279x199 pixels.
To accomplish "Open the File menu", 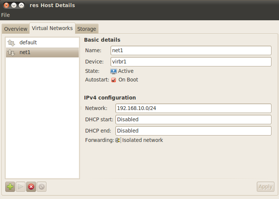I will 6,15.
